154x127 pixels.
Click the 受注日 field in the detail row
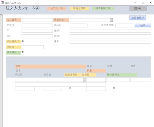pos(25,89)
